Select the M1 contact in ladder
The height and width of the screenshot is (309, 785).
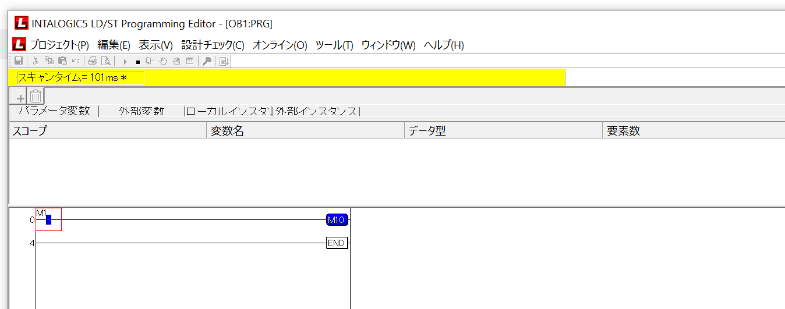point(48,219)
